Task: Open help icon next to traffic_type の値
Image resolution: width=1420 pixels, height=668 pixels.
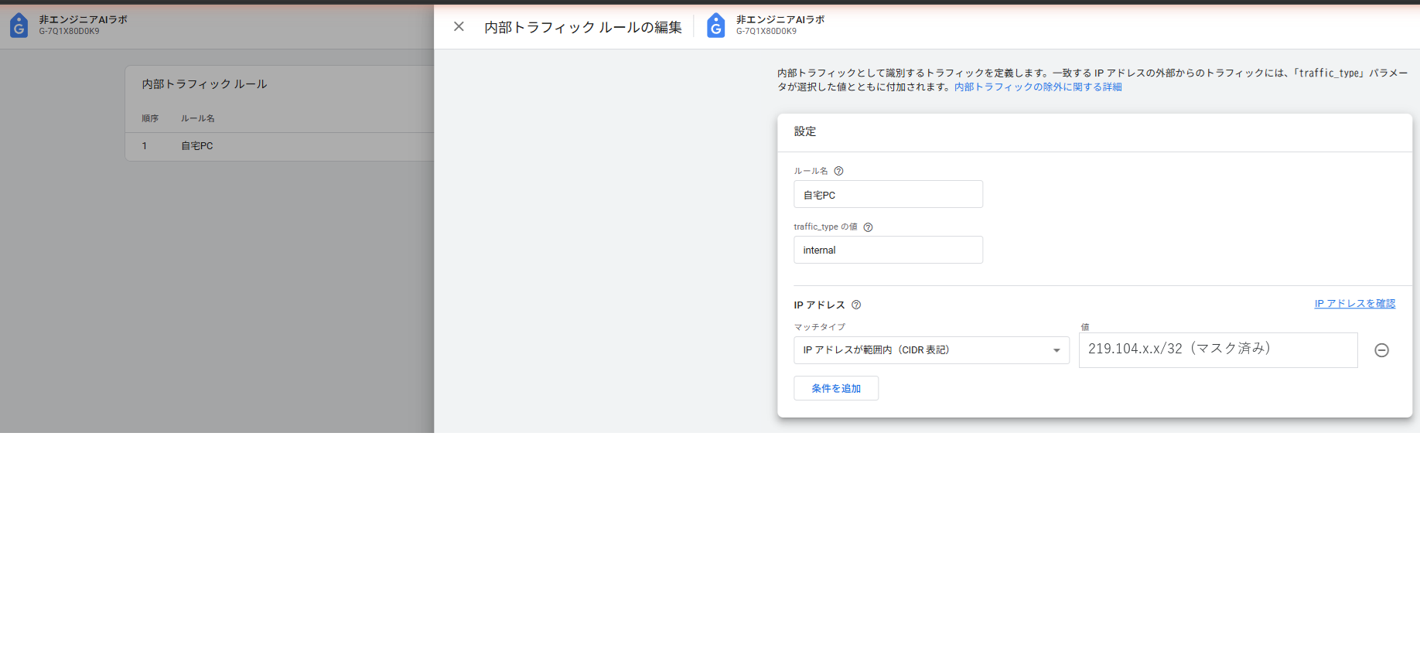Action: coord(868,227)
